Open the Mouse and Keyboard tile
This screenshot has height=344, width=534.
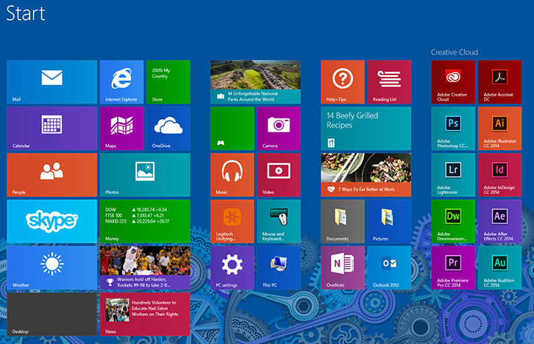point(279,221)
